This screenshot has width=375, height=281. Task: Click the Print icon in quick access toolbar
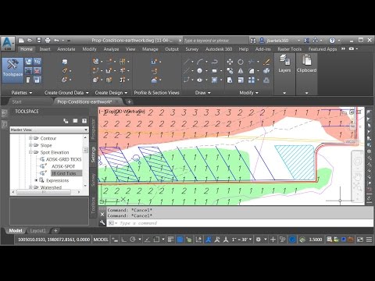[48, 41]
